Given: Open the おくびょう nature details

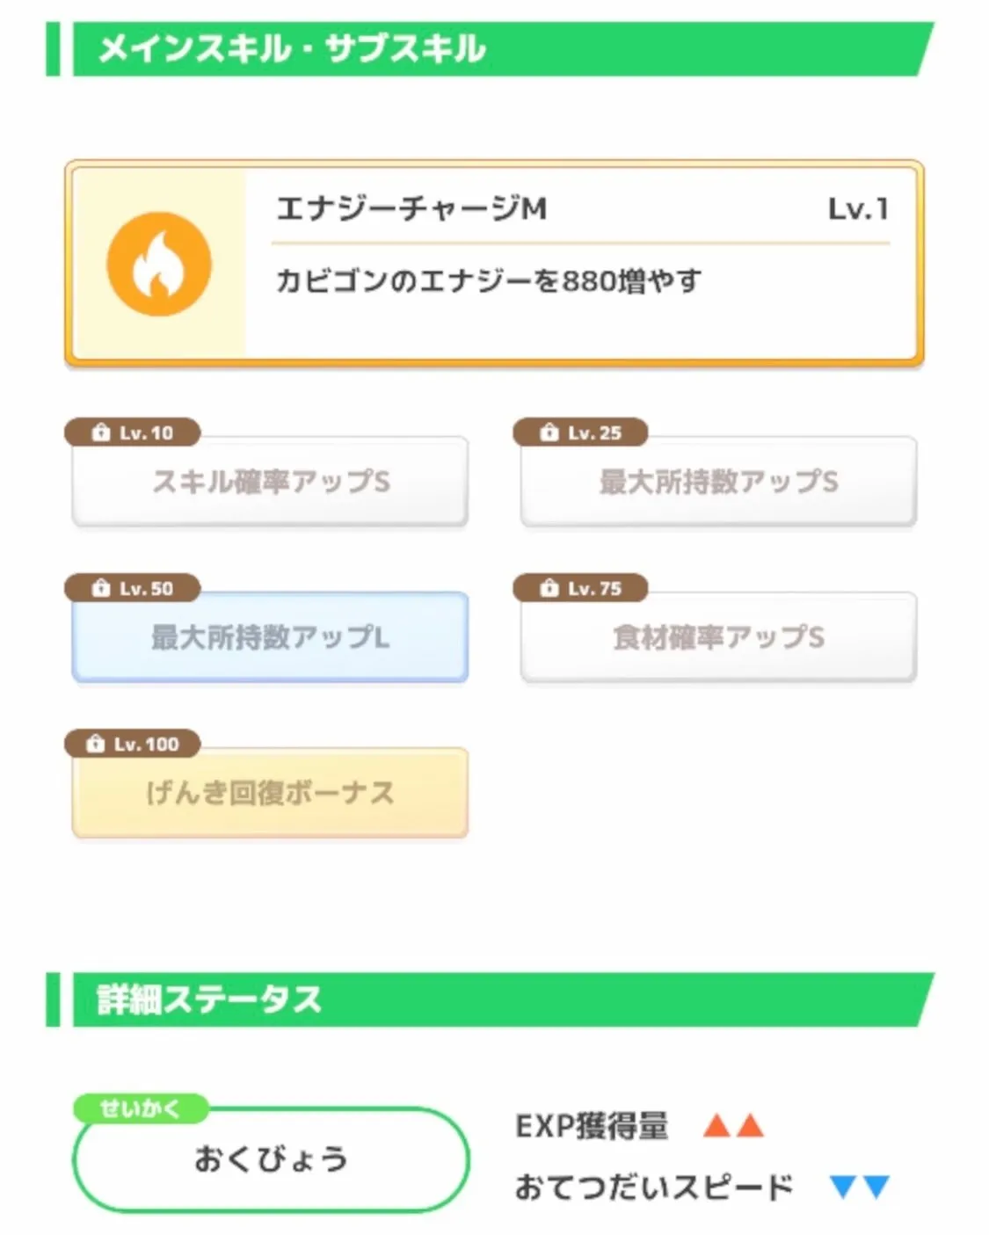Looking at the screenshot, I should tap(271, 1159).
